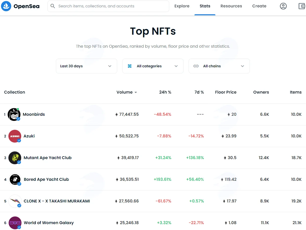
Task: Click Moonbirds 24h change -48.54%
Action: [163, 114]
